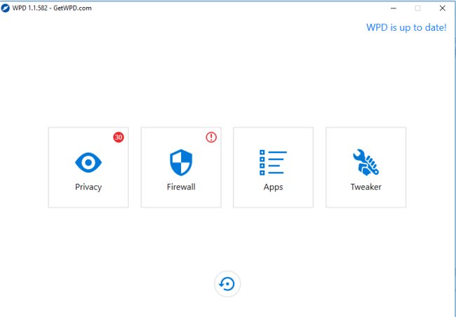Click the Firewall label text
This screenshot has height=317, width=456.
click(x=181, y=187)
